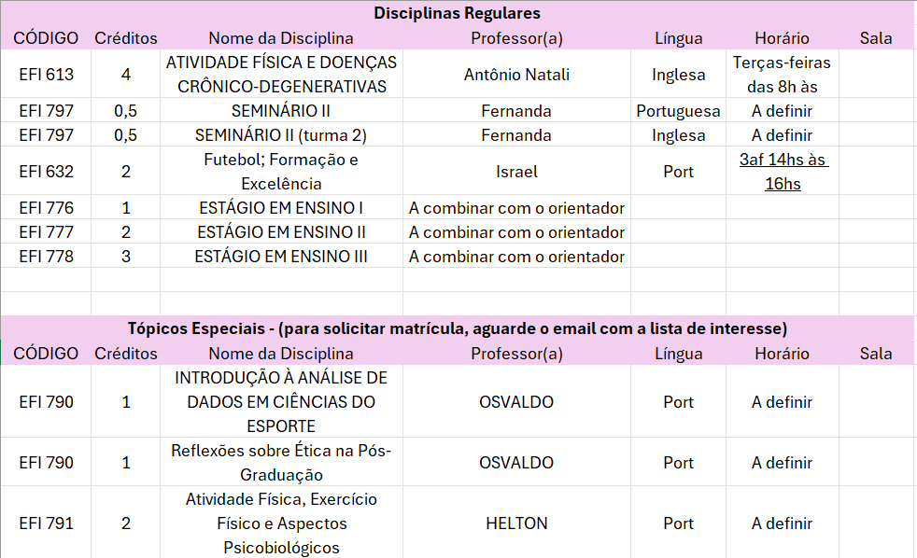Select the EFI 776 code cell
Image resolution: width=917 pixels, height=558 pixels.
pos(46,207)
